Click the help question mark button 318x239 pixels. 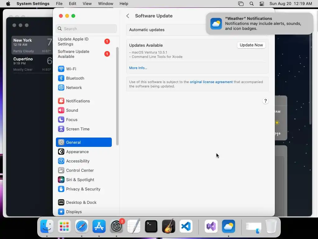[x=266, y=101]
